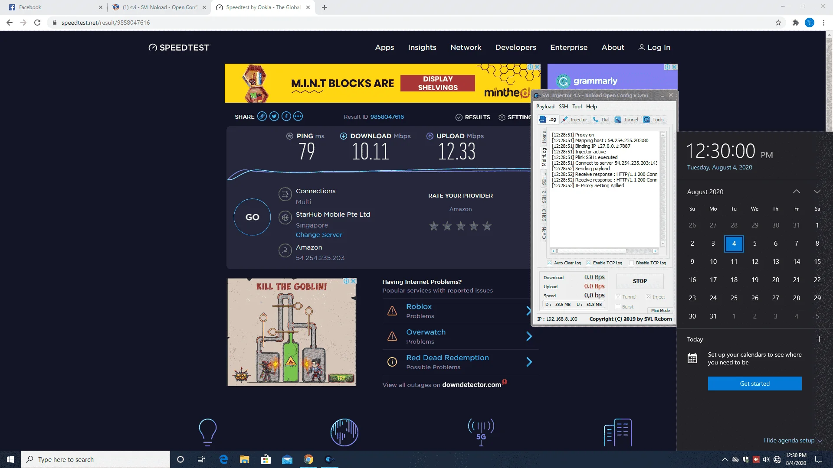The width and height of the screenshot is (833, 468).
Task: Switch to the Tunnel tab in SVI Injector
Action: click(626, 120)
